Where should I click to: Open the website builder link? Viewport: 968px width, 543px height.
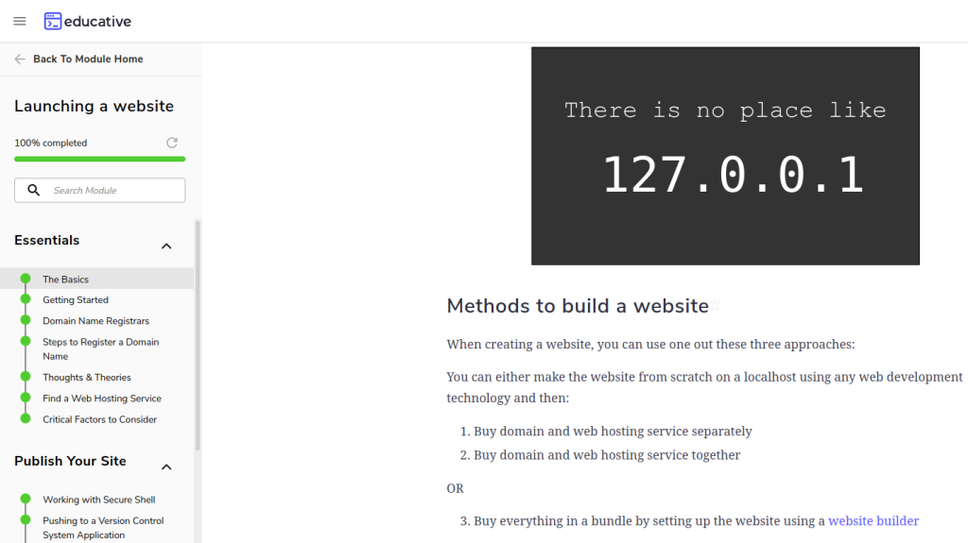pos(873,520)
